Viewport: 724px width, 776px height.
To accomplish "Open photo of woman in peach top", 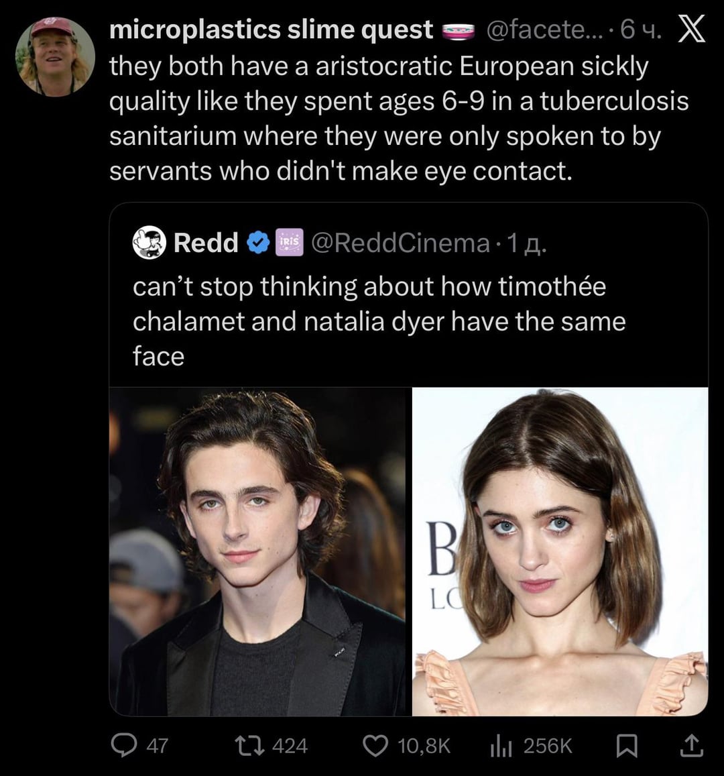I will (x=560, y=551).
